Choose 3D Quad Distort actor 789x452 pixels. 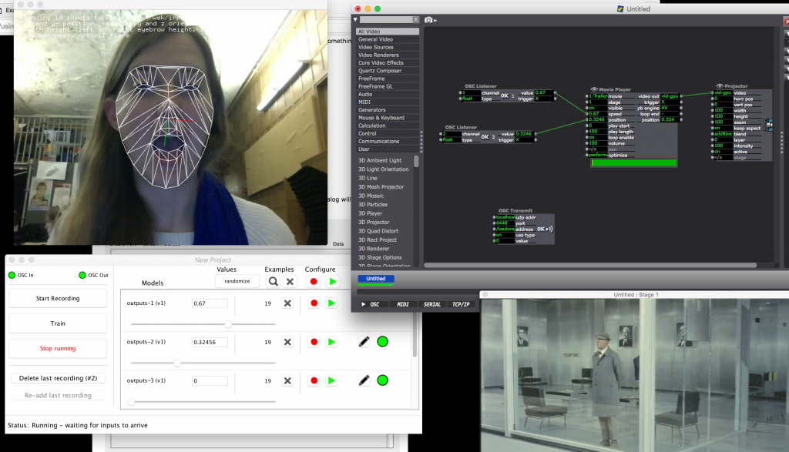point(378,231)
